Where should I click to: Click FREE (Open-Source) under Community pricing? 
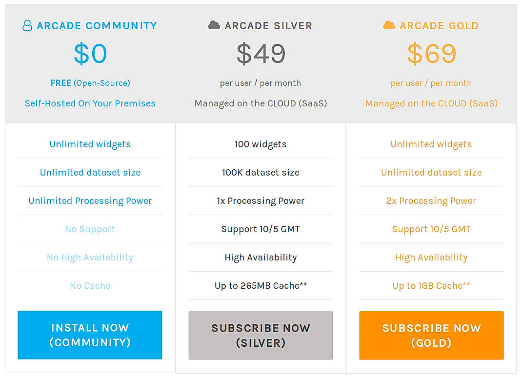coord(90,83)
